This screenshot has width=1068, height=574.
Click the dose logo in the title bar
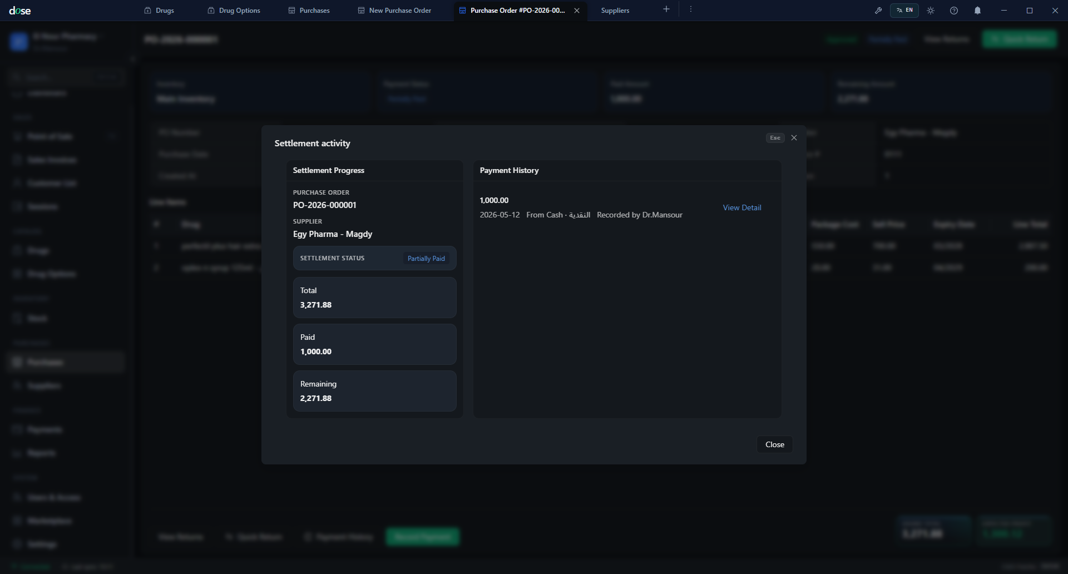[20, 11]
